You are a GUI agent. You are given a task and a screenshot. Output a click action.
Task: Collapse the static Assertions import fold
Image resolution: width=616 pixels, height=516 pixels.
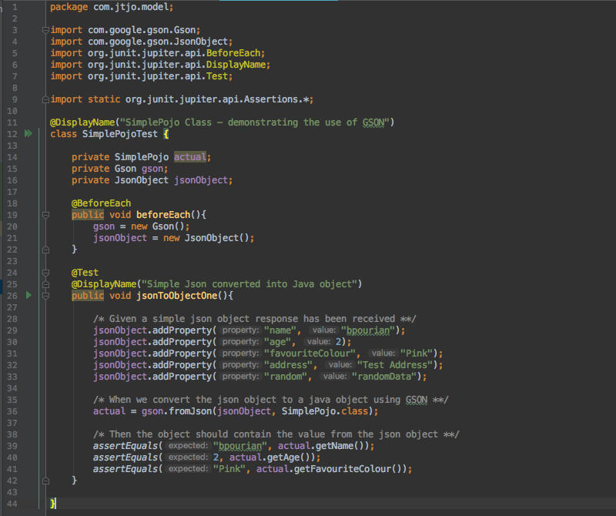44,99
